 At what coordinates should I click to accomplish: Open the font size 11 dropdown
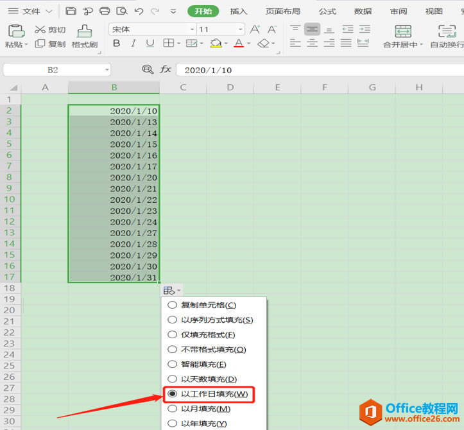[241, 30]
